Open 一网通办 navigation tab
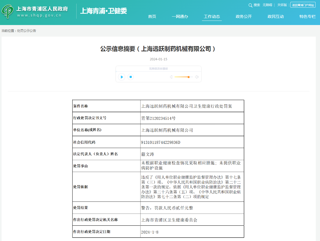The width and height of the screenshot is (320, 241). 180,16
